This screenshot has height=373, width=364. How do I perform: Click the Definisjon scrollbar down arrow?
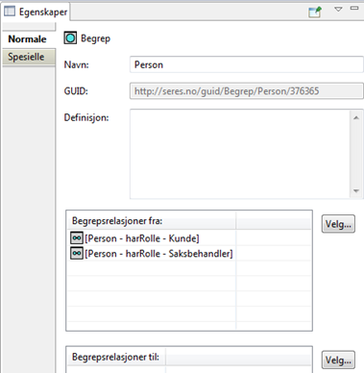click(x=356, y=191)
